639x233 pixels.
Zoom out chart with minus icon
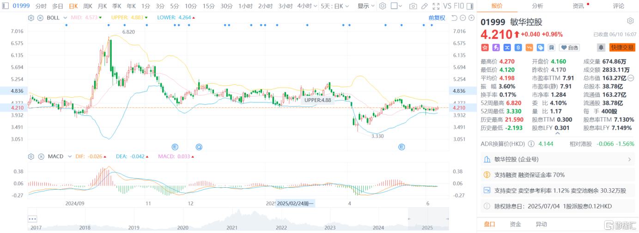click(463, 18)
